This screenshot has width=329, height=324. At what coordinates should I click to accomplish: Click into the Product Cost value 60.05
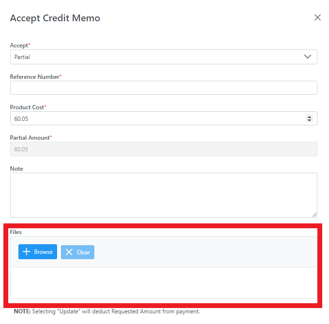click(21, 118)
